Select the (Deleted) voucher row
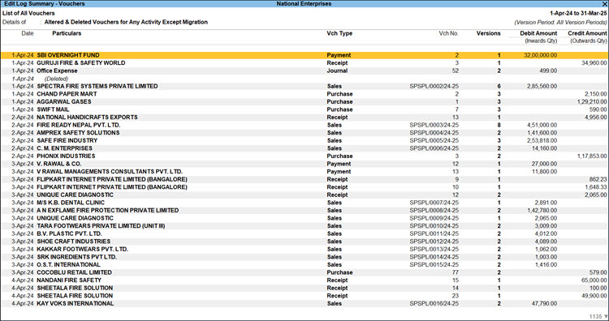Image resolution: width=609 pixels, height=321 pixels. (304, 79)
